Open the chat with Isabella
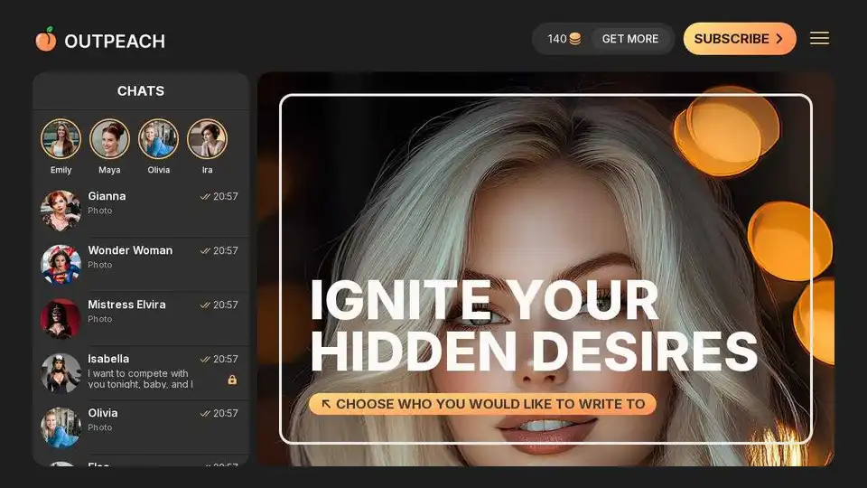Image resolution: width=867 pixels, height=488 pixels. pyautogui.click(x=141, y=372)
